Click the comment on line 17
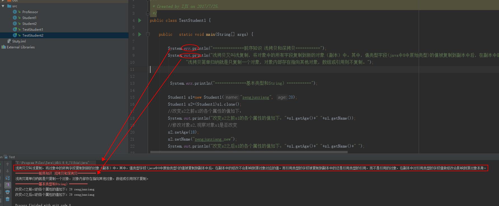499x206 pixels. click(205, 111)
